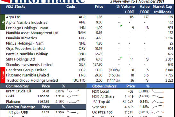Screen dimensions: 175x117
Task: Click the Gold sparkline chart
Action: [73, 96]
